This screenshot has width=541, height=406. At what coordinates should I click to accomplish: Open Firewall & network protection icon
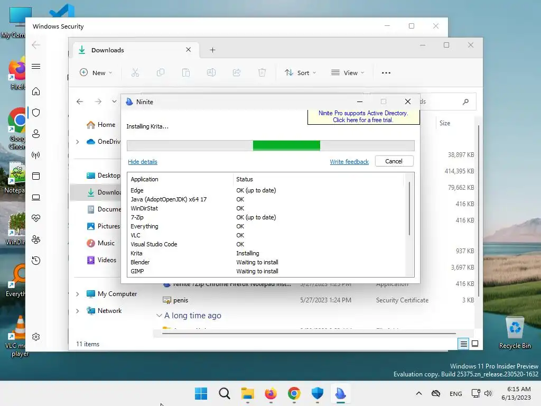pos(36,155)
